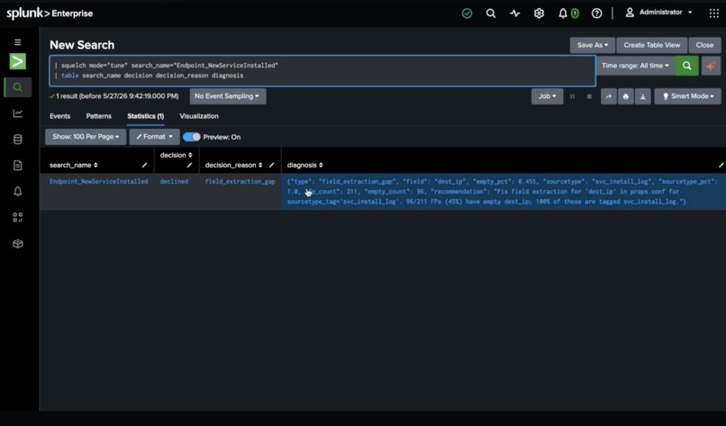This screenshot has height=426, width=726.
Task: Select the Statistics (1) tab
Action: point(145,116)
